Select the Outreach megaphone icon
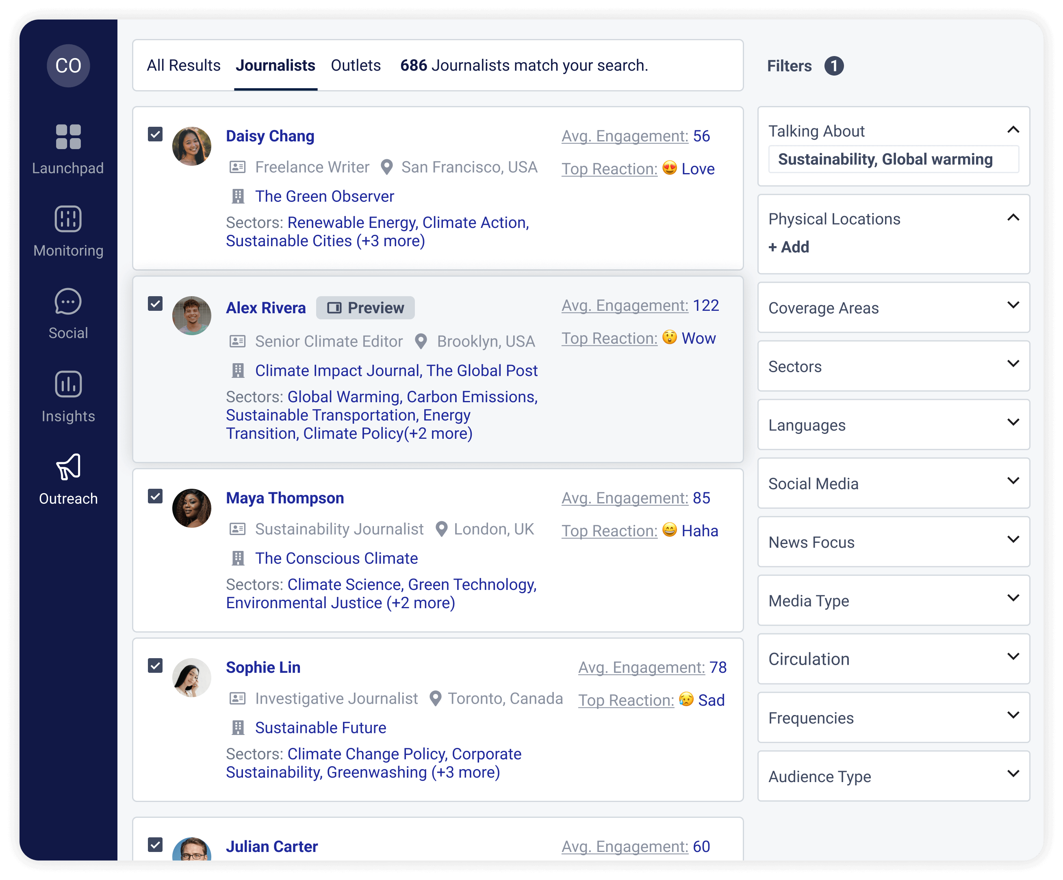 [x=68, y=466]
